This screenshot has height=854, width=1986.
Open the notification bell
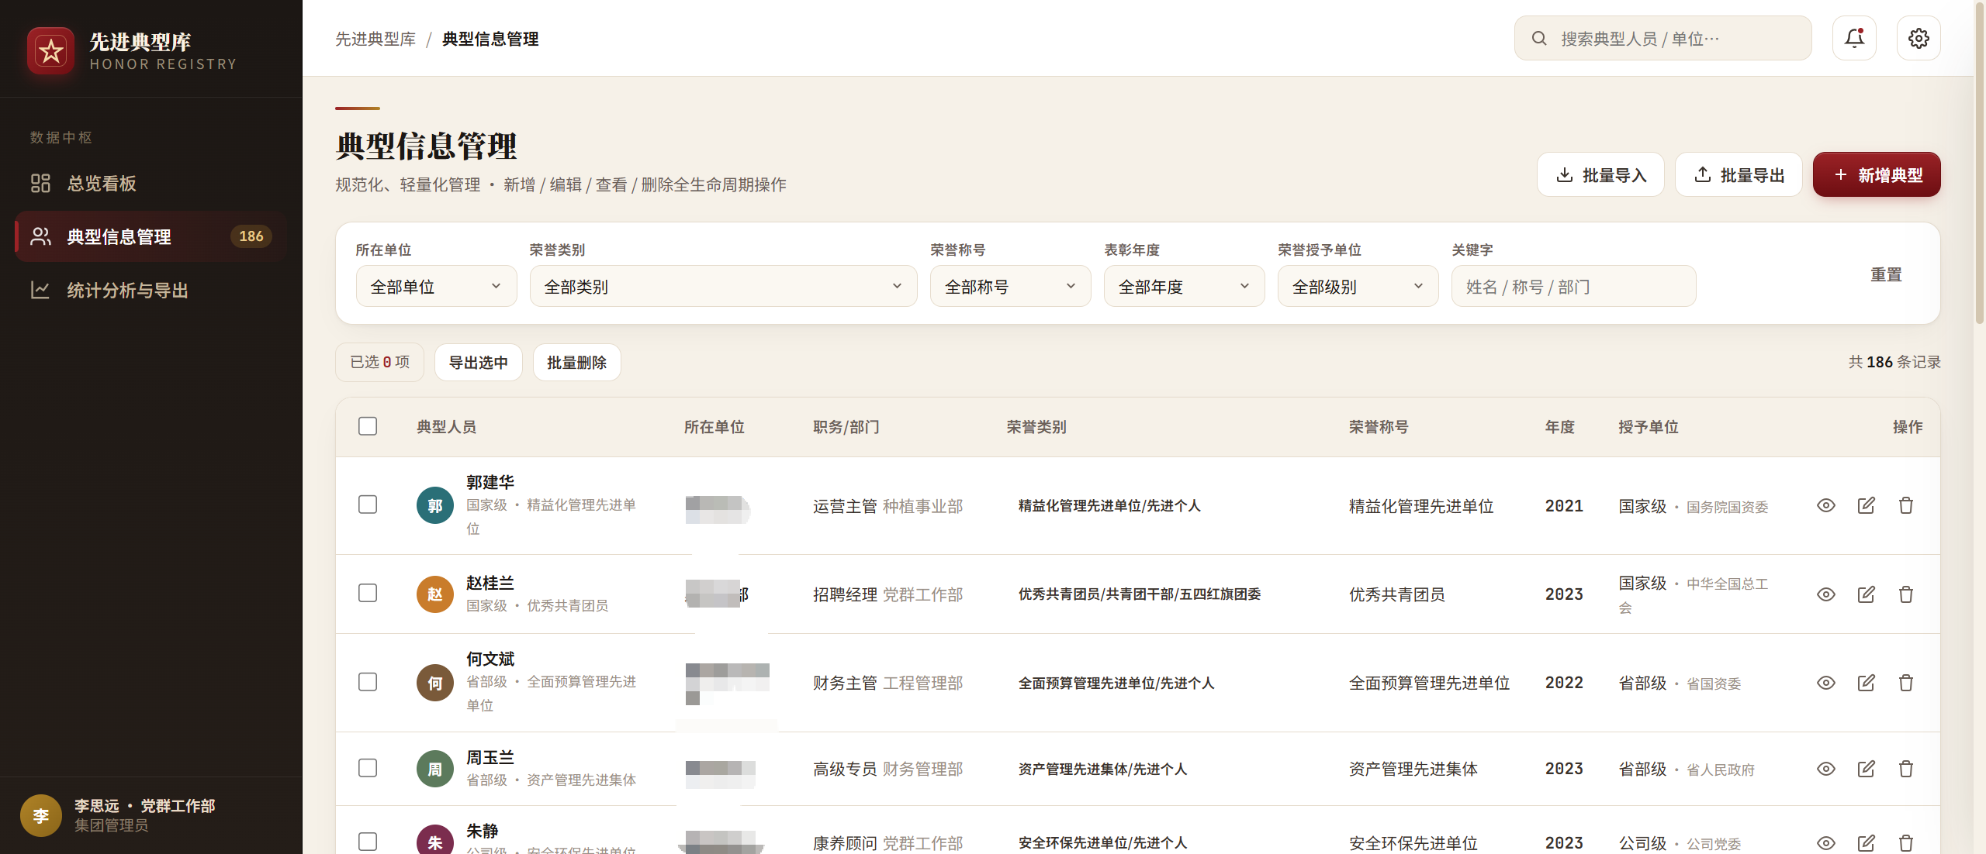pyautogui.click(x=1854, y=38)
